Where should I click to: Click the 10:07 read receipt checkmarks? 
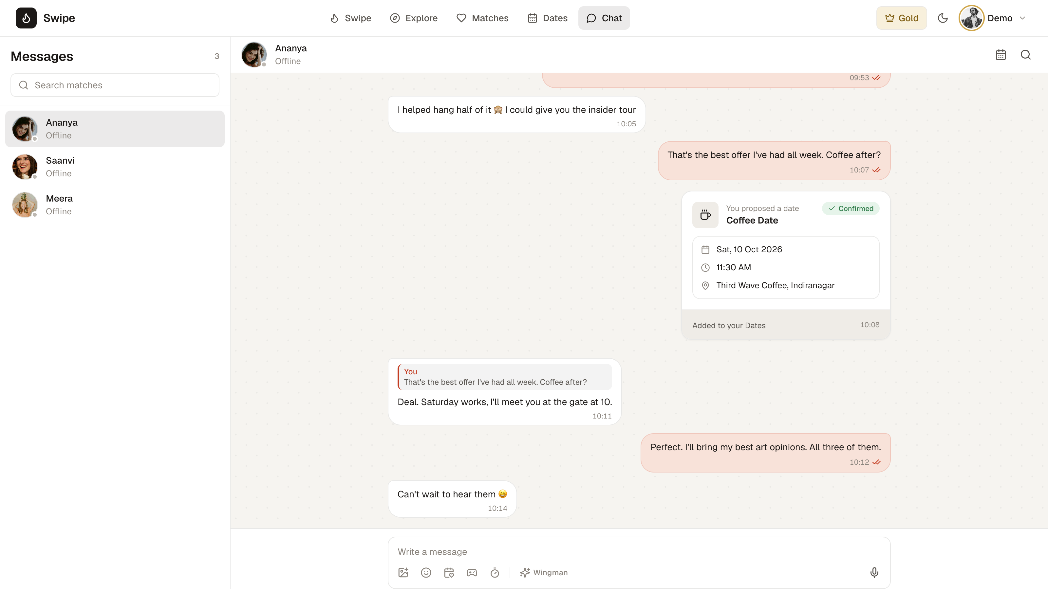[x=876, y=170]
